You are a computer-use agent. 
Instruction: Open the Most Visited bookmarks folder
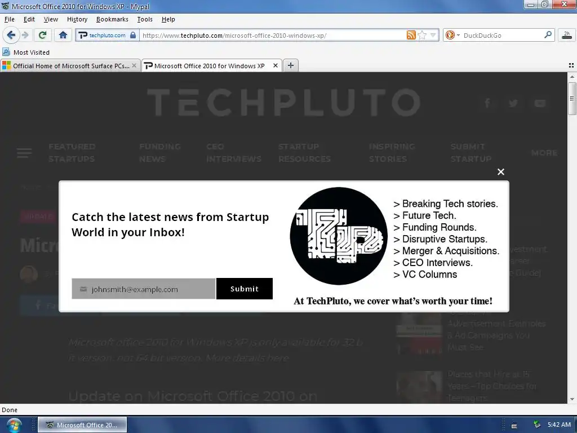point(26,52)
